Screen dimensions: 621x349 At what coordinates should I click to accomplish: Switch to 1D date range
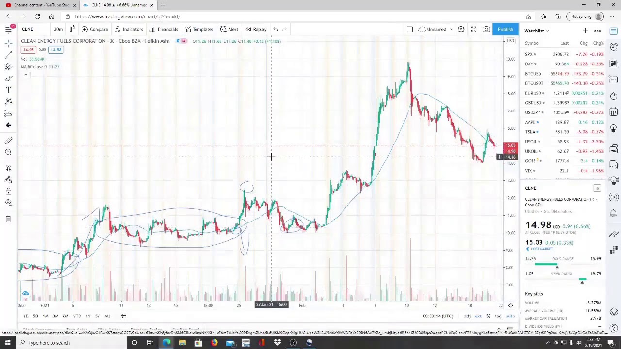(x=26, y=316)
